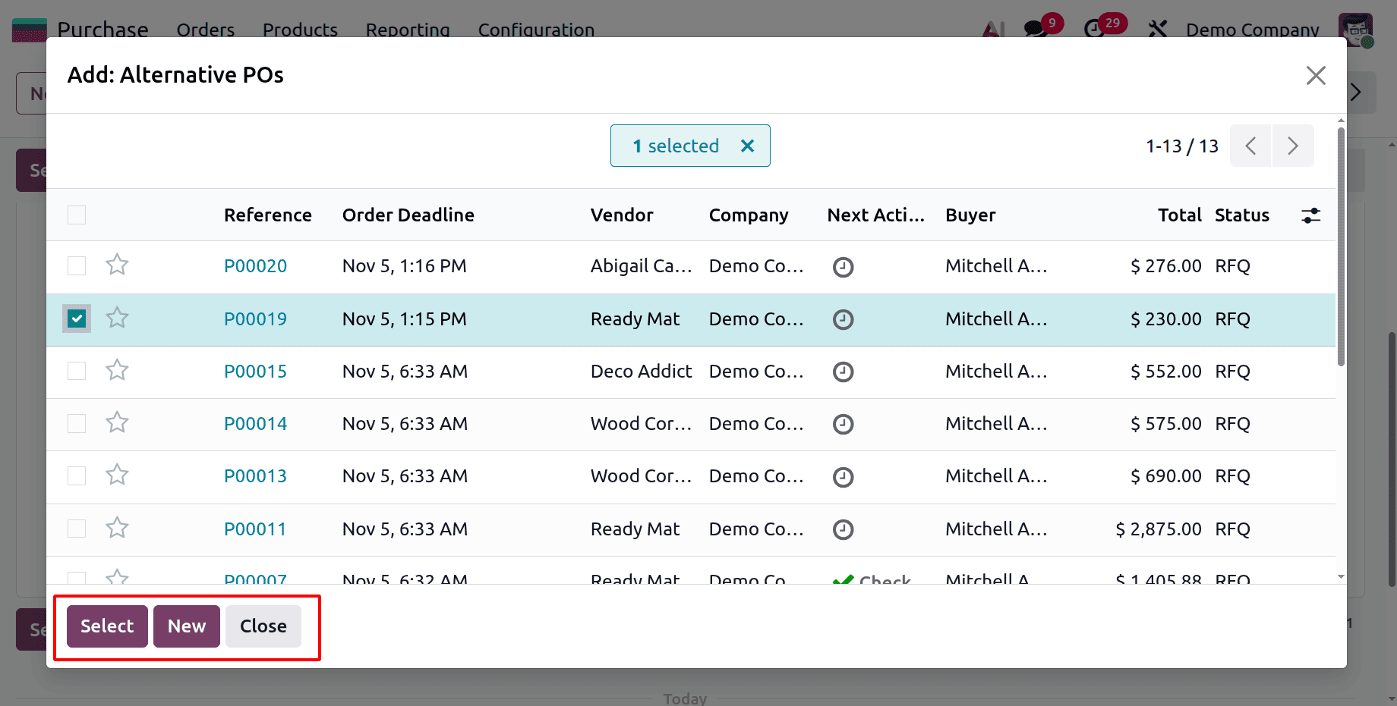The image size is (1397, 706).
Task: Dismiss the 1 selected filter badge
Action: click(x=747, y=146)
